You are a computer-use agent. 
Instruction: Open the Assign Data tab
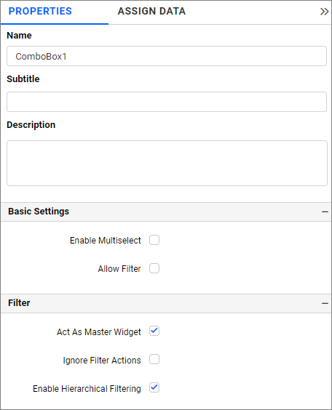pos(151,11)
